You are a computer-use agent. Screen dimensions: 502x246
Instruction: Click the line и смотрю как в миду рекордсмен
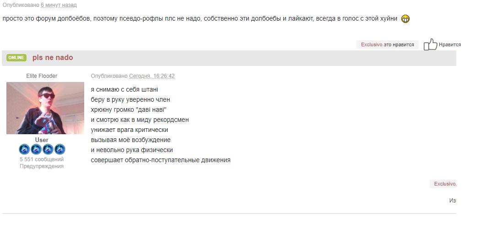[140, 120]
